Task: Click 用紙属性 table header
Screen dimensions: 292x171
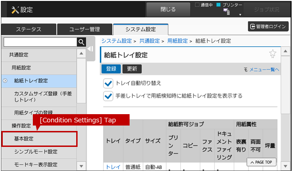Action: click(x=255, y=125)
